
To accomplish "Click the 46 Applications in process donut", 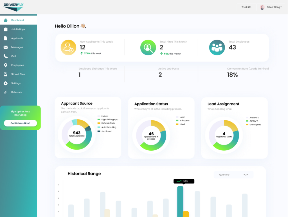I will [x=151, y=135].
